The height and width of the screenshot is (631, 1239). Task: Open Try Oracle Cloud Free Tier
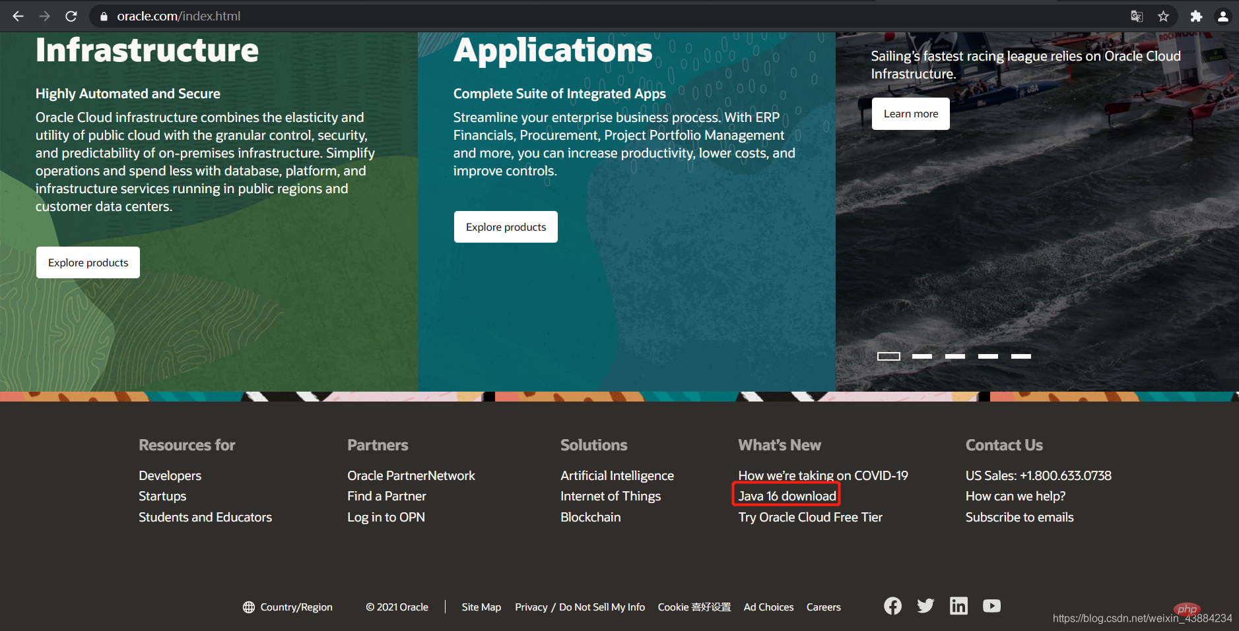point(811,517)
